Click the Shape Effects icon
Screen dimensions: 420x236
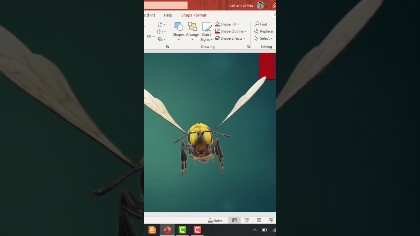tap(217, 38)
